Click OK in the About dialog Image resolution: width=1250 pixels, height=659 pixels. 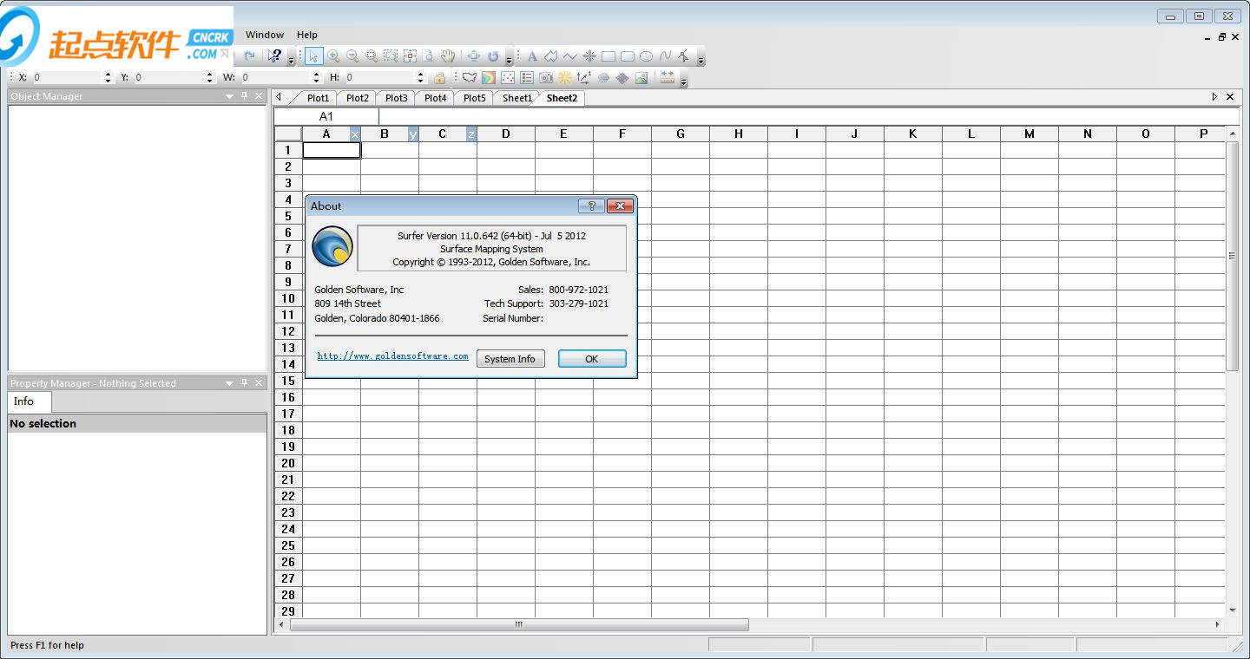pos(592,359)
